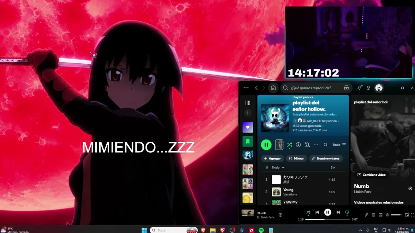Click the Nombre y datos button

tap(326, 159)
